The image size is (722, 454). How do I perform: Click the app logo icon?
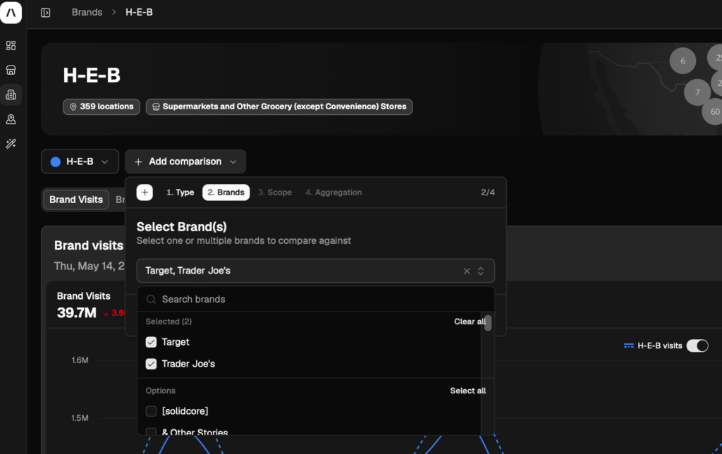click(x=11, y=12)
